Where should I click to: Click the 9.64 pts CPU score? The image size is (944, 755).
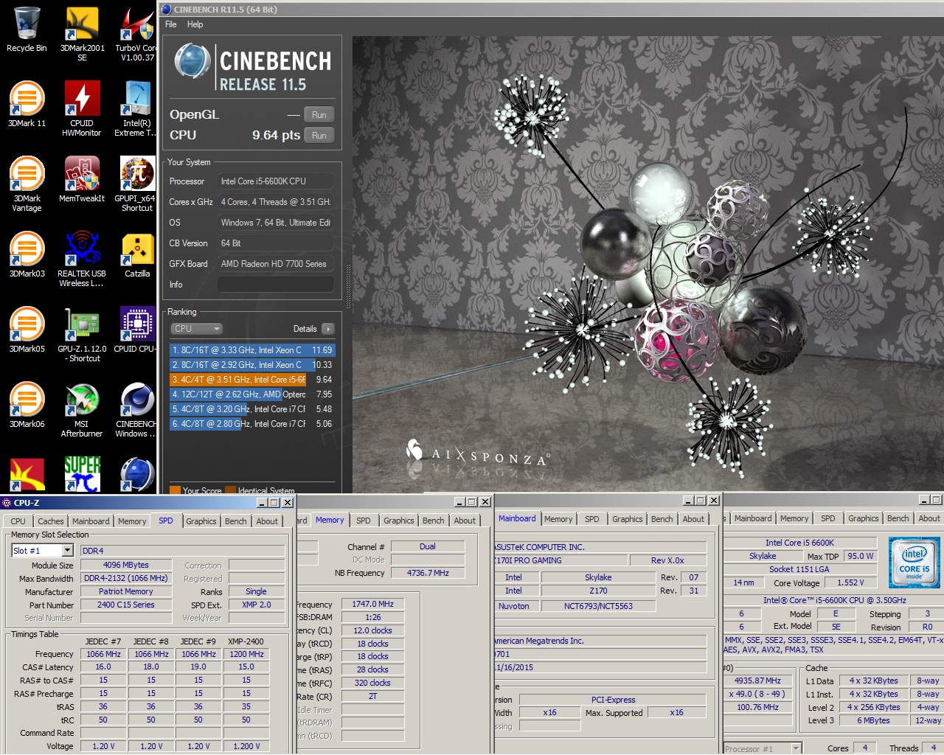tap(277, 136)
